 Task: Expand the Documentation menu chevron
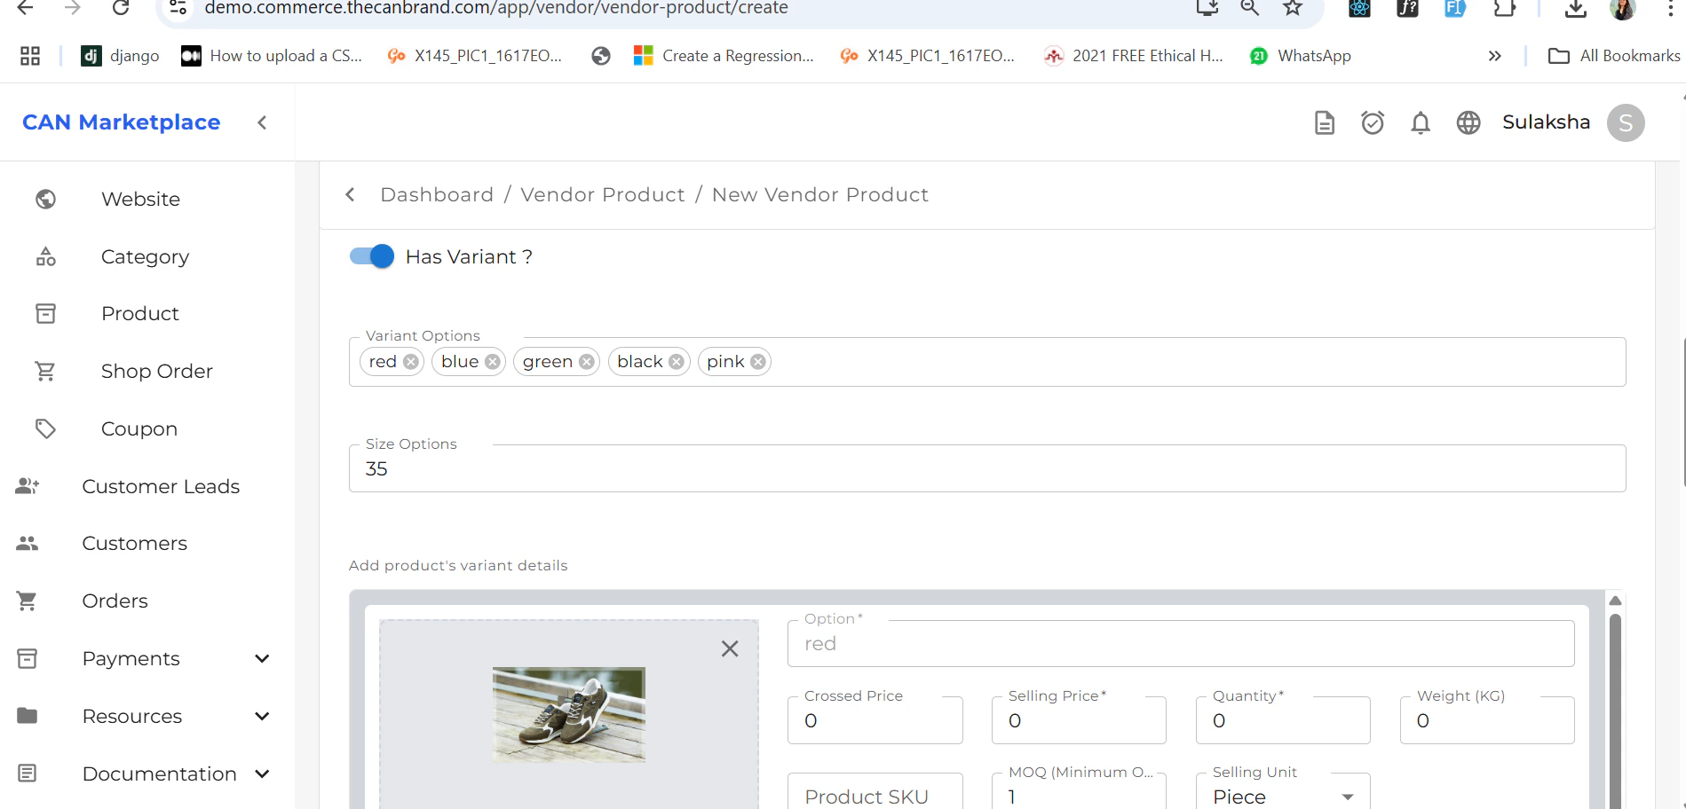pyautogui.click(x=262, y=774)
